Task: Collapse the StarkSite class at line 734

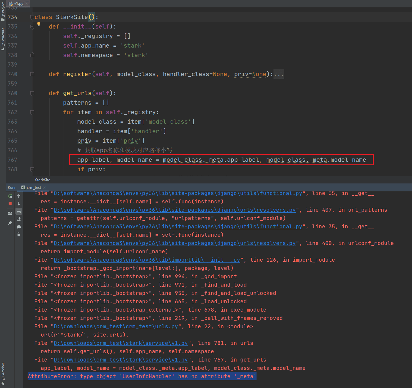Action: click(32, 17)
